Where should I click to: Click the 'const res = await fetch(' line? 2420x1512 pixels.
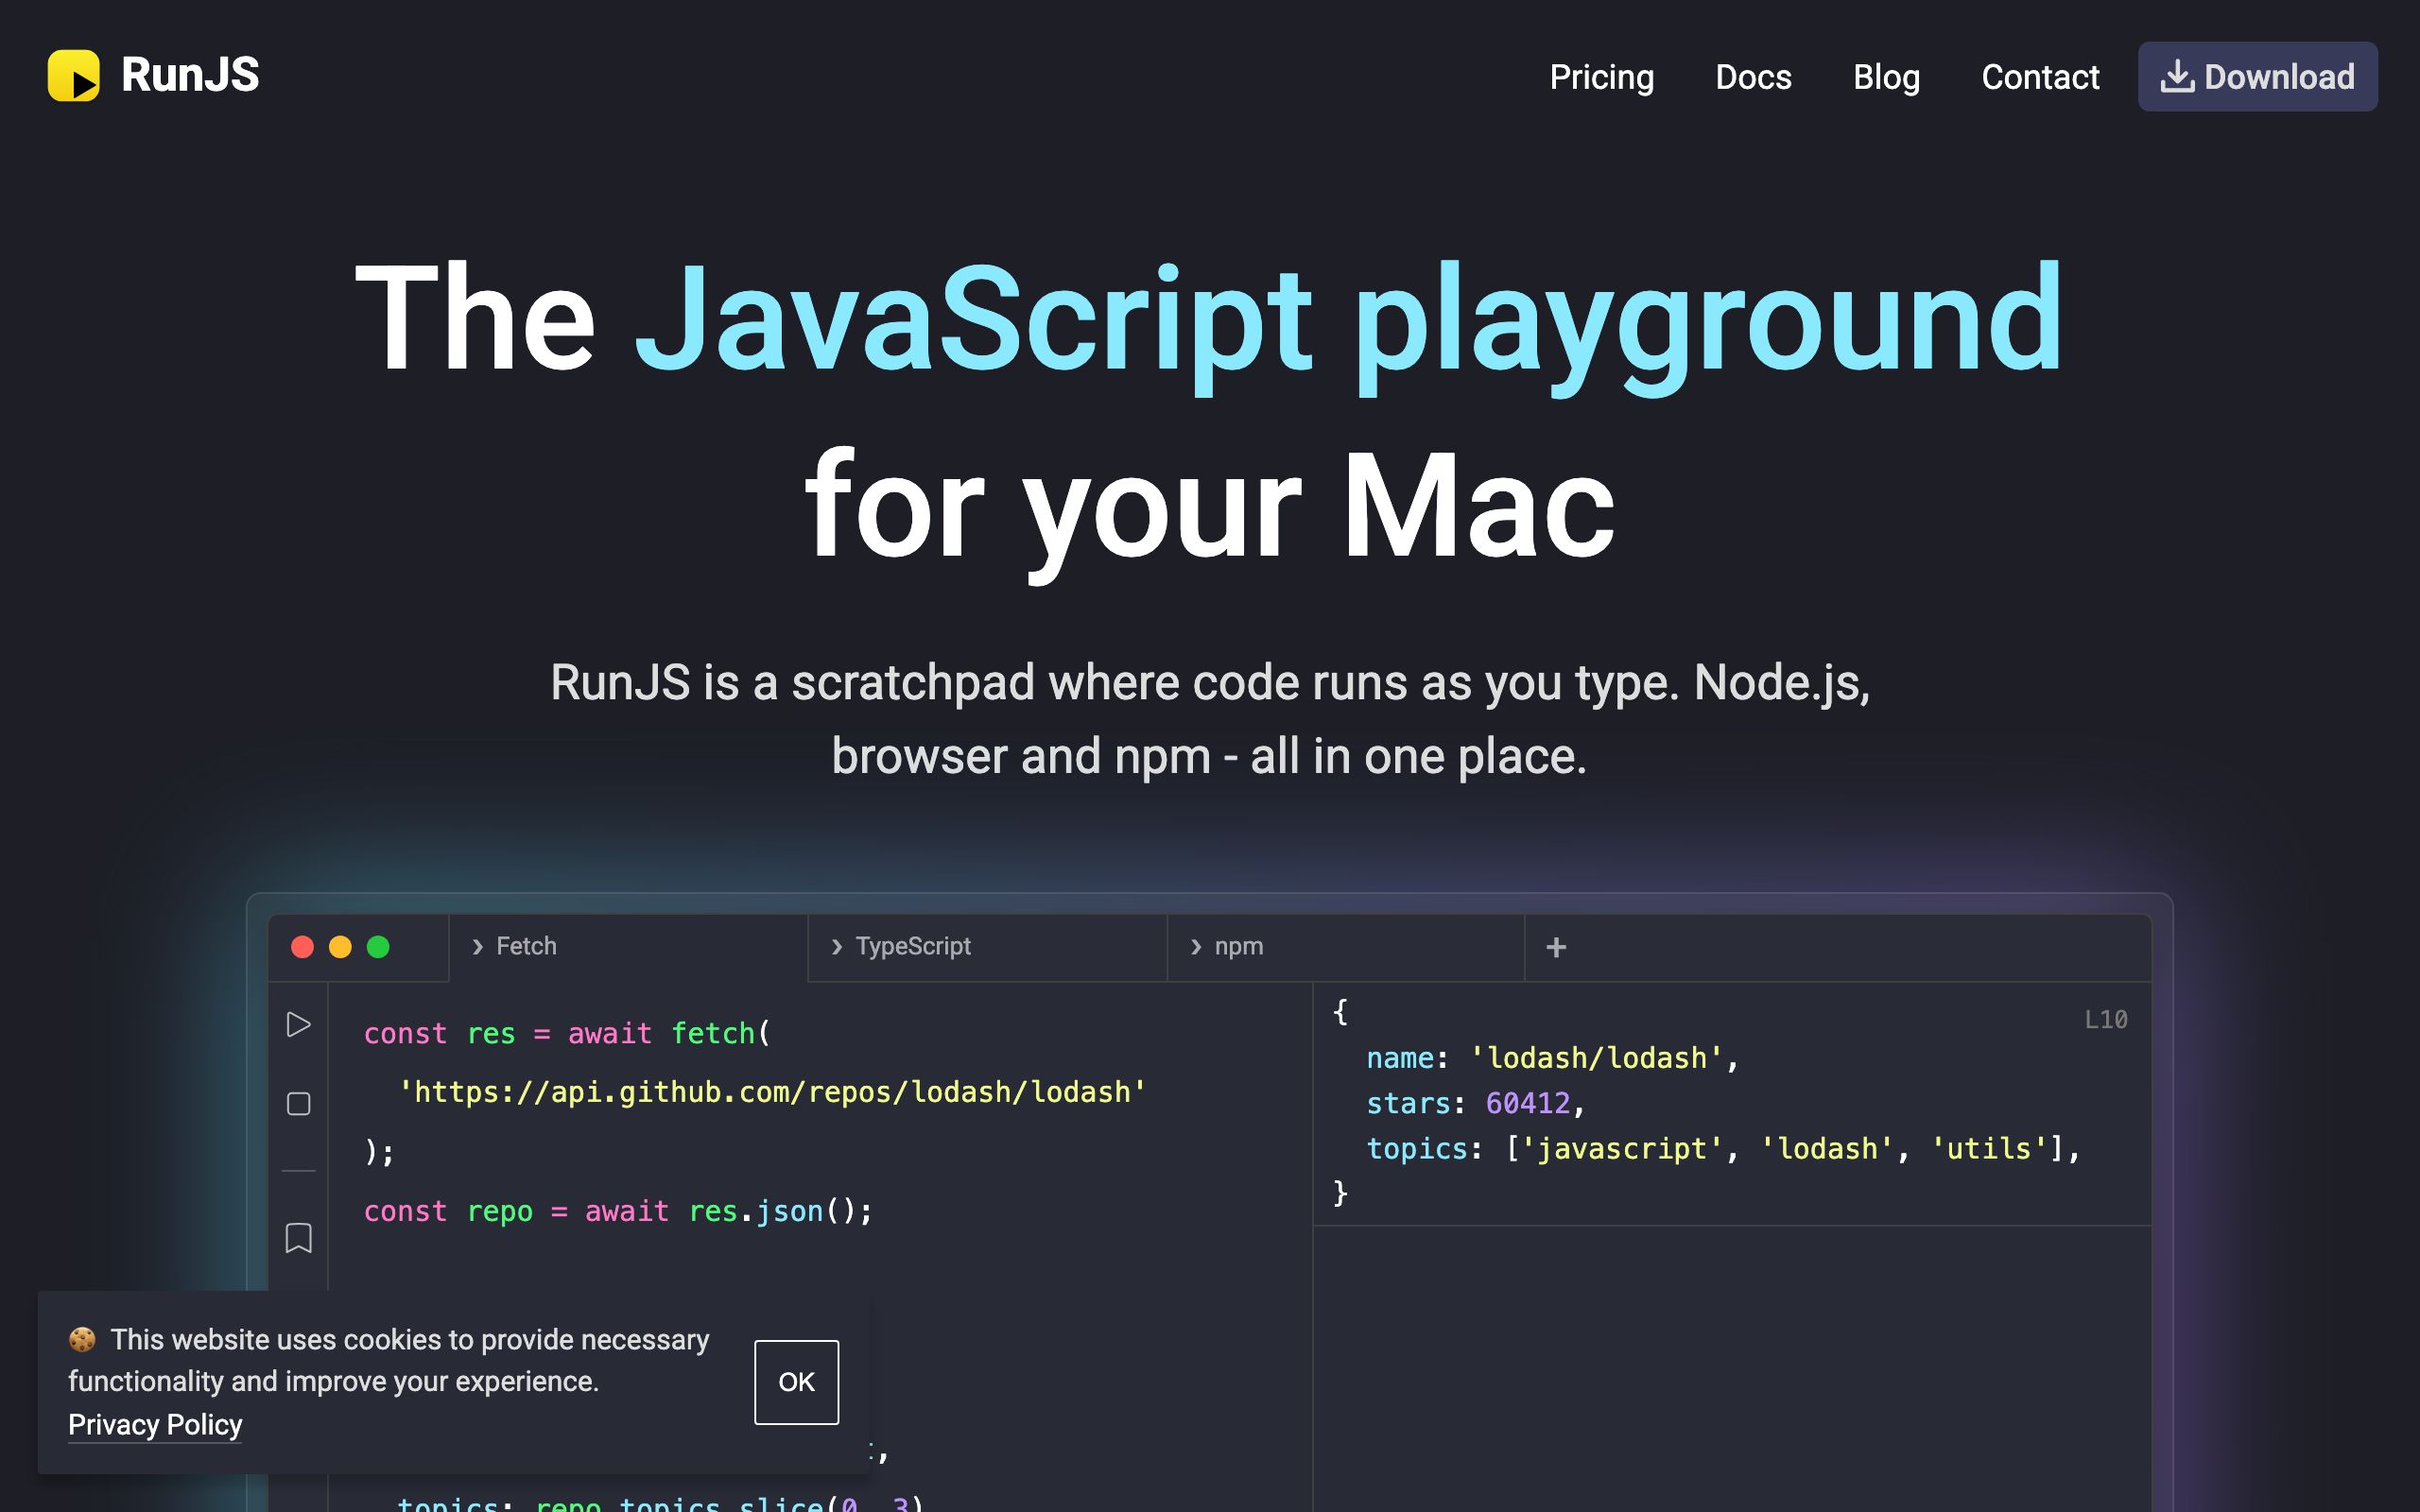click(x=567, y=1033)
